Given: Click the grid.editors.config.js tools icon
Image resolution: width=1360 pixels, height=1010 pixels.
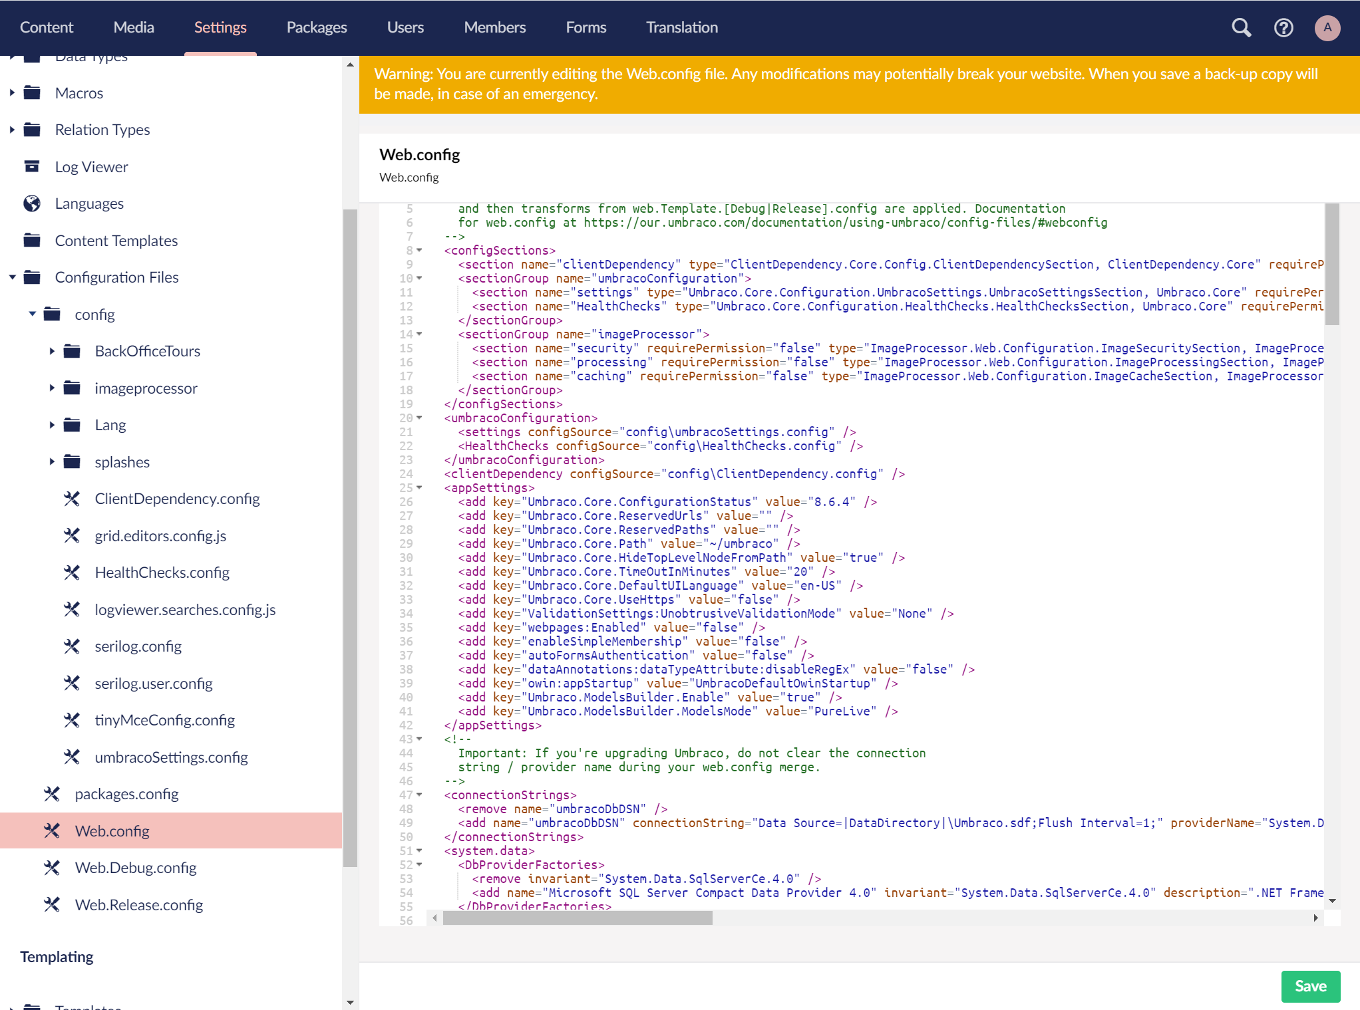Looking at the screenshot, I should point(72,536).
